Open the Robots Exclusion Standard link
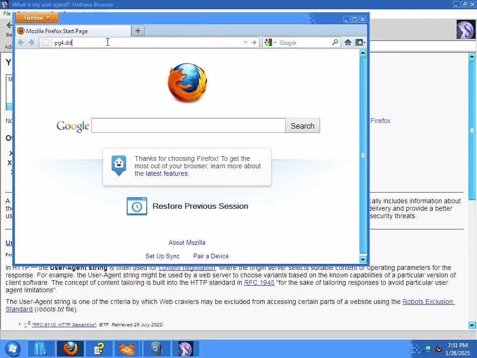The height and width of the screenshot is (358, 477). coord(429,302)
